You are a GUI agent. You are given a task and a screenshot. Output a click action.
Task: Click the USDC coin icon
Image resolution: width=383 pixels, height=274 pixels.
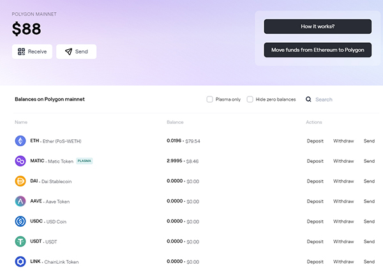(x=20, y=221)
